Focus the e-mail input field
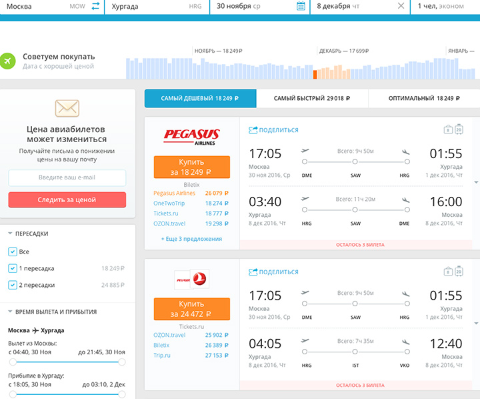480x399 pixels. pos(67,177)
